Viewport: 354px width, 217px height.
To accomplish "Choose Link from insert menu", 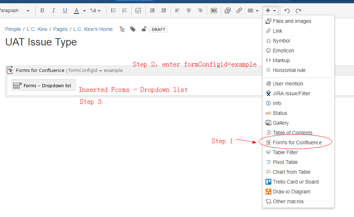I will click(298, 31).
